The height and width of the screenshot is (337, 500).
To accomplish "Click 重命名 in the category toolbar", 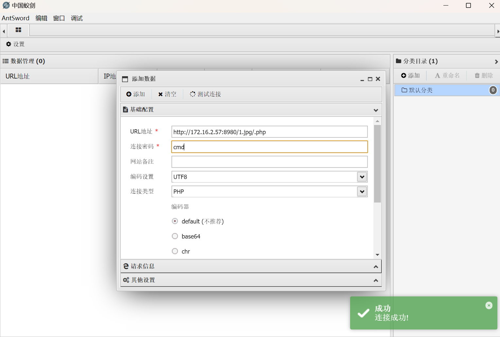I will [447, 76].
